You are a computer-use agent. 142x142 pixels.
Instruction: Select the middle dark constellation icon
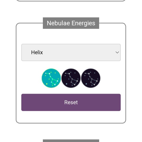[x=71, y=78]
